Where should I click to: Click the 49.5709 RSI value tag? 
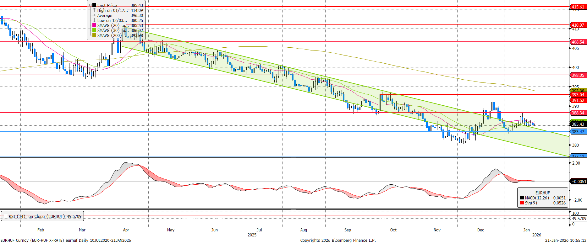tap(579, 219)
